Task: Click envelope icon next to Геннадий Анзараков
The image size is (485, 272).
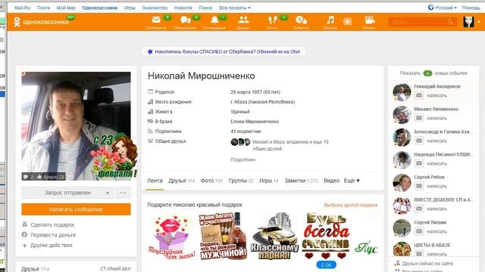Action: coord(419,95)
